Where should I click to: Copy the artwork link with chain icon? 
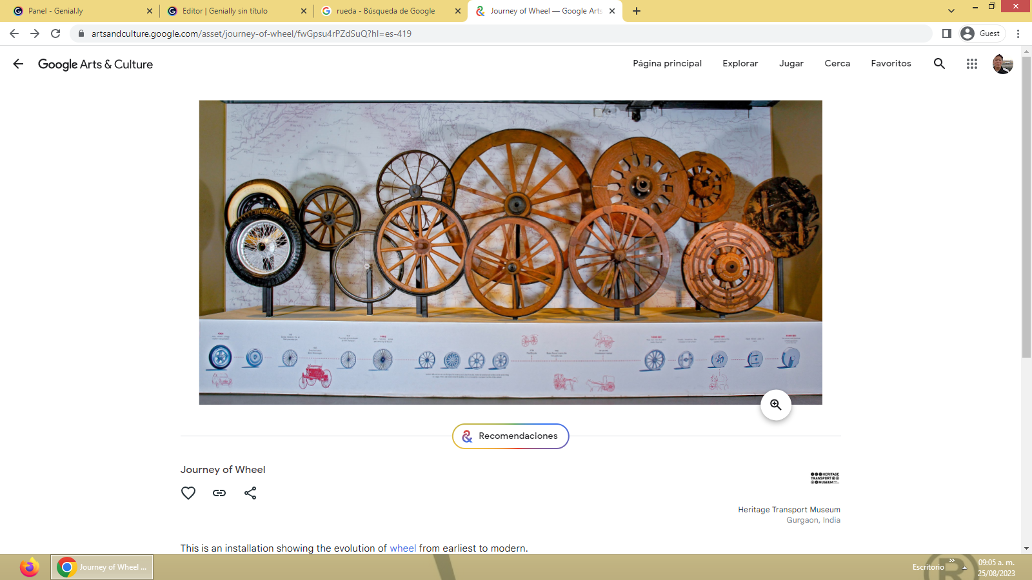(x=219, y=493)
